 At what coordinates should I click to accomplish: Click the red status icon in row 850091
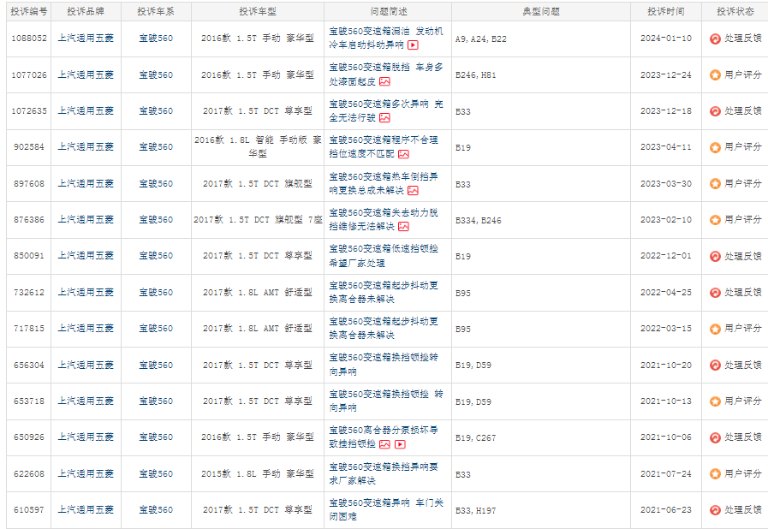[x=715, y=256]
